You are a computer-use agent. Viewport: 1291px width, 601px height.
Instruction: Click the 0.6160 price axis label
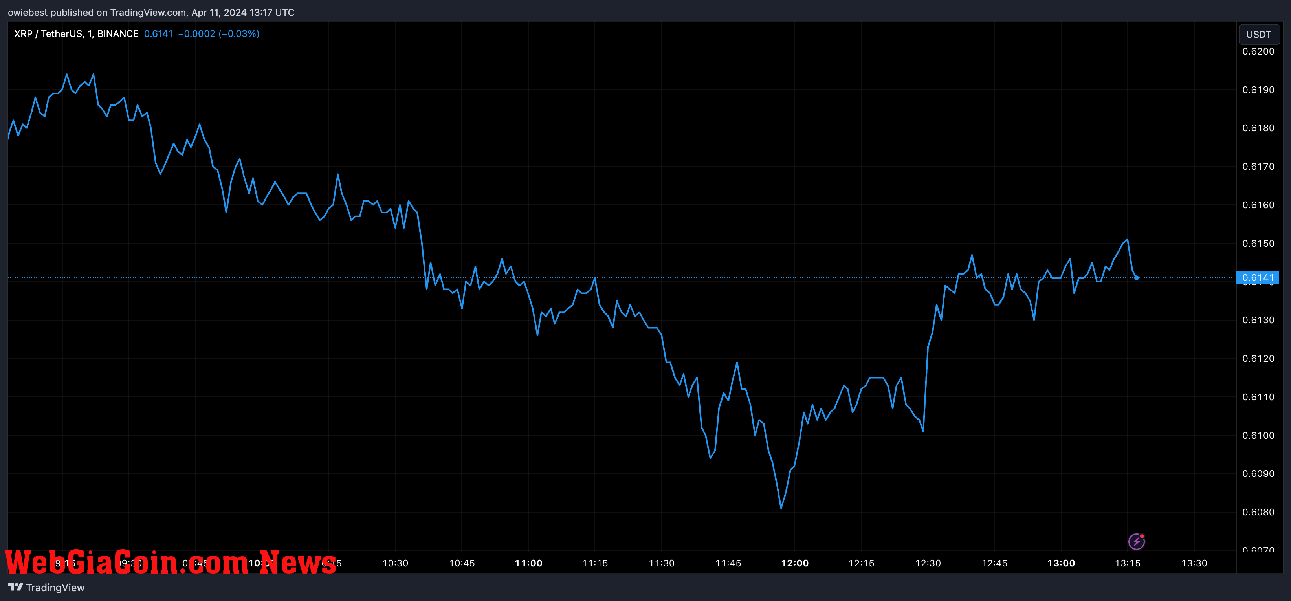pyautogui.click(x=1258, y=205)
